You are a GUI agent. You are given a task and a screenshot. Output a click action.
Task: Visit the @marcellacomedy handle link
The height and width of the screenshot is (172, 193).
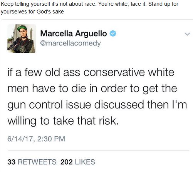pos(70,43)
